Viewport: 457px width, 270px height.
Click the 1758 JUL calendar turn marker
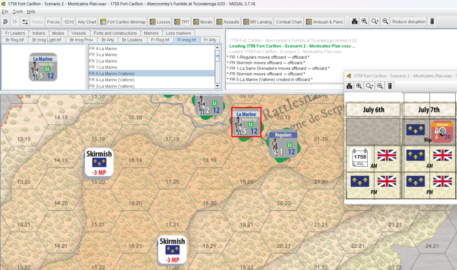[360, 158]
